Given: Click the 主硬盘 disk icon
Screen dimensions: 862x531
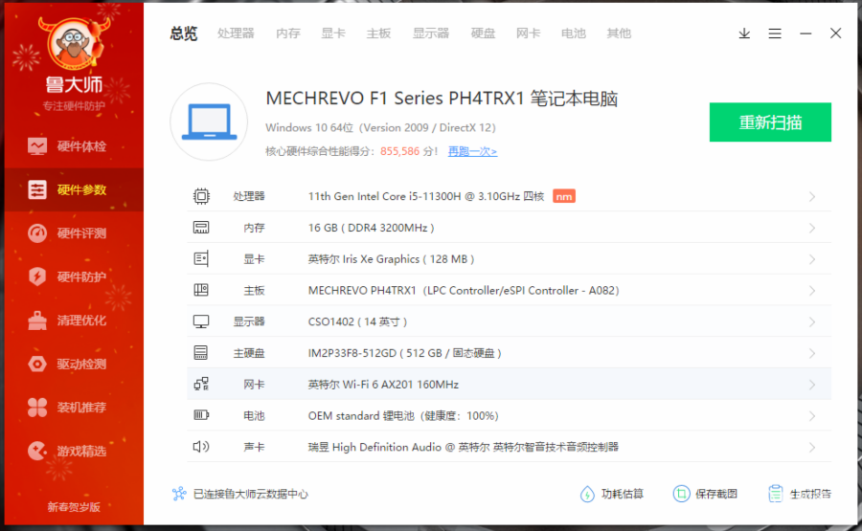Looking at the screenshot, I should click(x=201, y=352).
